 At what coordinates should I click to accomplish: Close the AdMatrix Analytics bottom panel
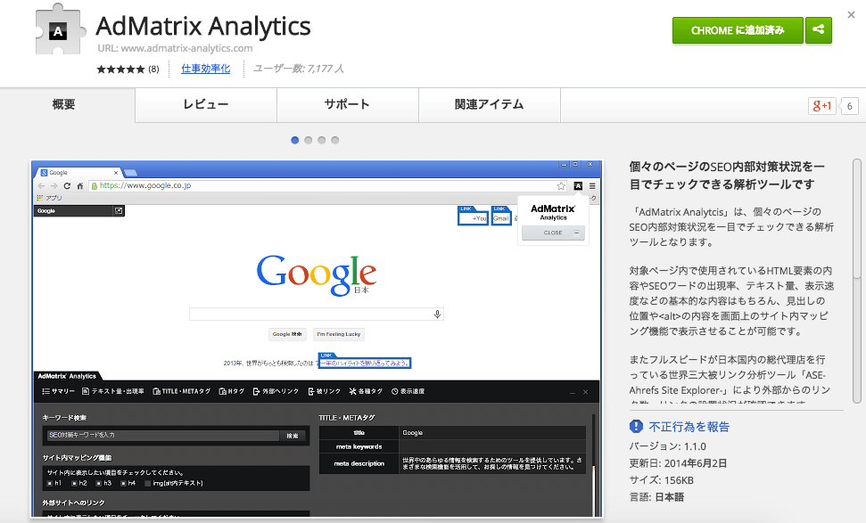pos(585,392)
